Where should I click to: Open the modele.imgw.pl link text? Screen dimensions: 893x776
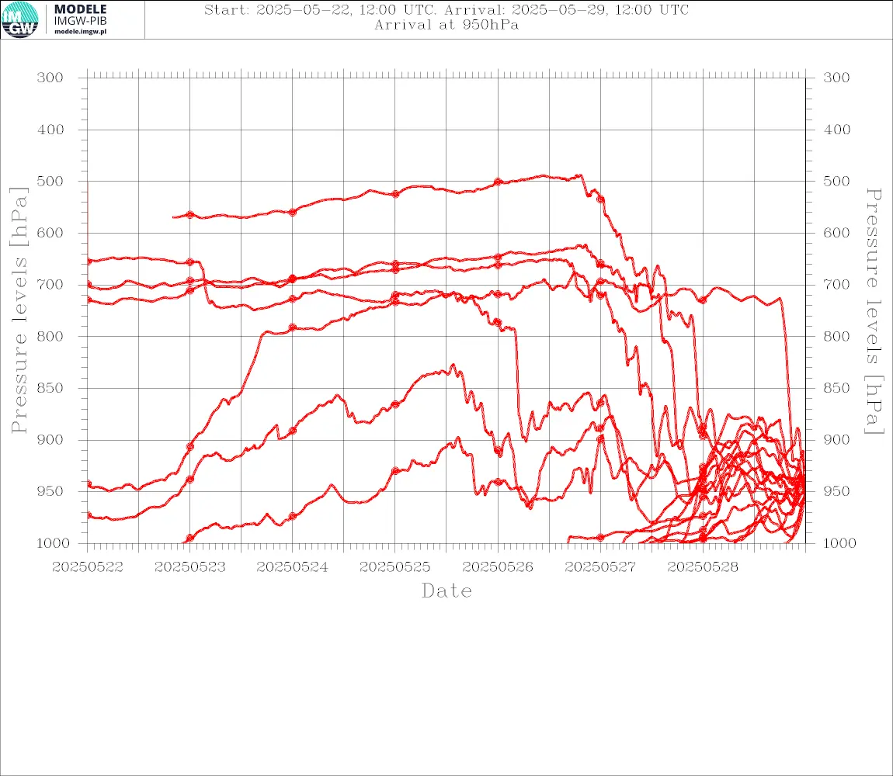[x=80, y=32]
